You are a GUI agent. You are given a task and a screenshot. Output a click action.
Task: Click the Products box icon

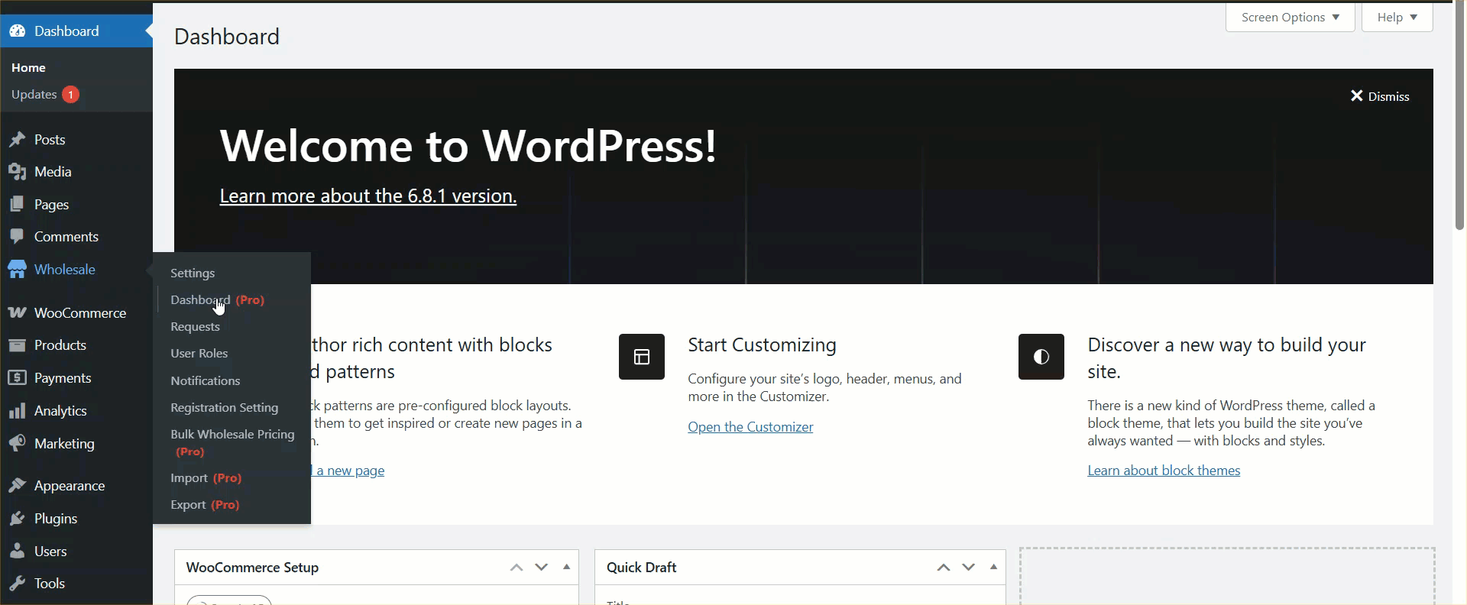coord(17,345)
